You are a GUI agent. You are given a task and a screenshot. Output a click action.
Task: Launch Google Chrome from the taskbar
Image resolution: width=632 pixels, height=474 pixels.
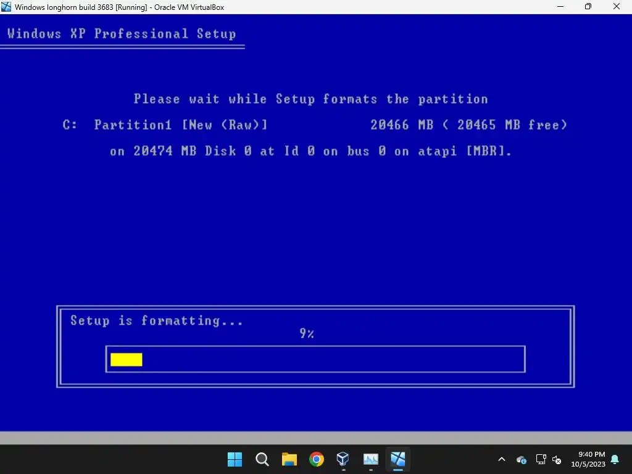tap(317, 459)
